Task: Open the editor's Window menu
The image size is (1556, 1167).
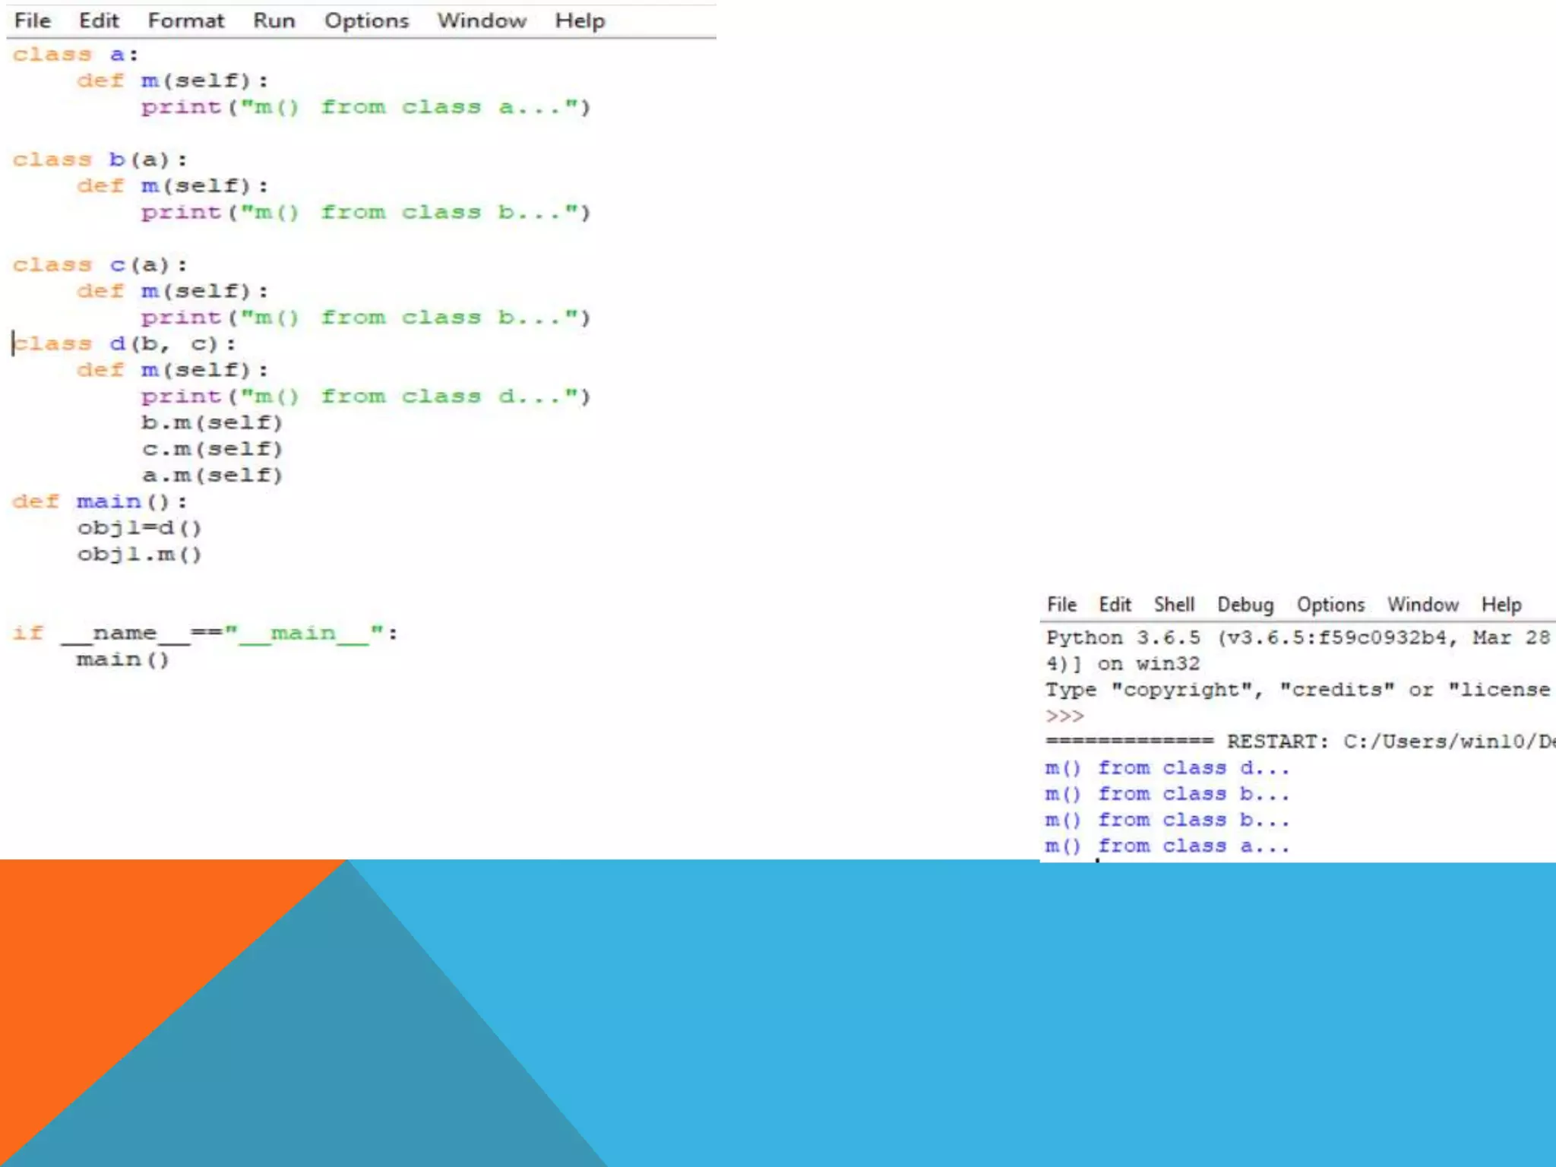Action: click(481, 21)
